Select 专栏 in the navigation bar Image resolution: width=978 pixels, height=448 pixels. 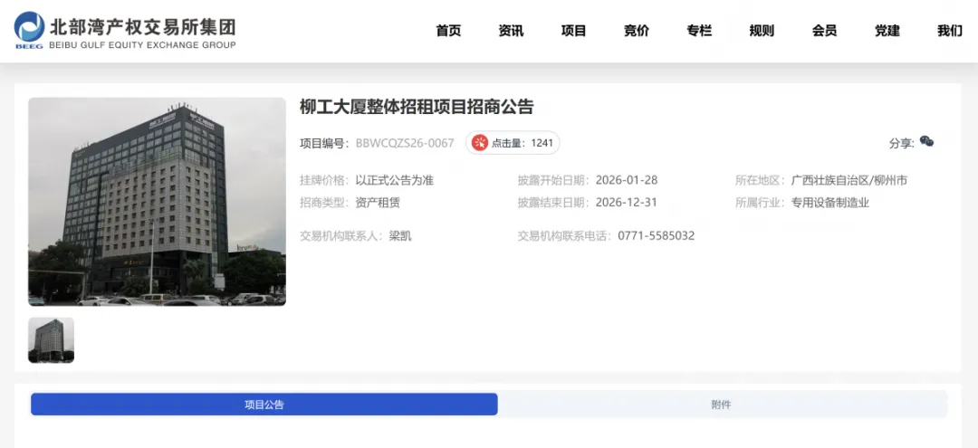tap(698, 31)
